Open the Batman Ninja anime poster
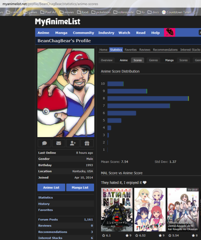This screenshot has width=201, height=240. point(117,209)
